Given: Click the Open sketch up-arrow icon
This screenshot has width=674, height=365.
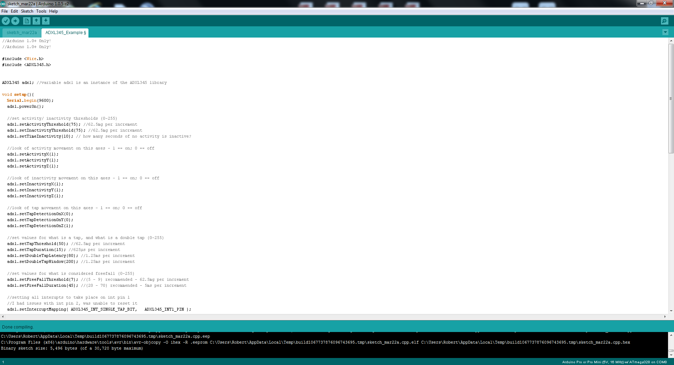Looking at the screenshot, I should (36, 21).
